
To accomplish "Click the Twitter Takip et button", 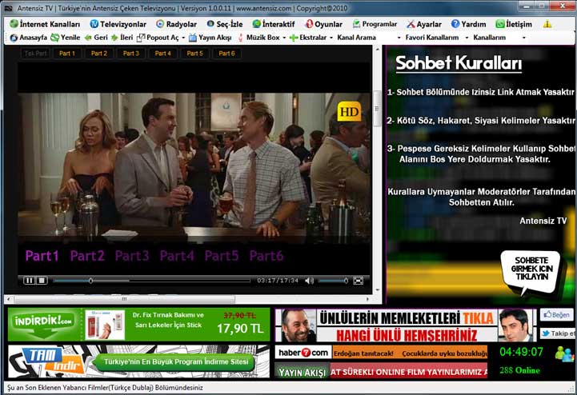I will (x=557, y=333).
